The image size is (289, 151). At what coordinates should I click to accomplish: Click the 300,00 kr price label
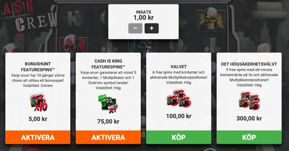pyautogui.click(x=249, y=118)
